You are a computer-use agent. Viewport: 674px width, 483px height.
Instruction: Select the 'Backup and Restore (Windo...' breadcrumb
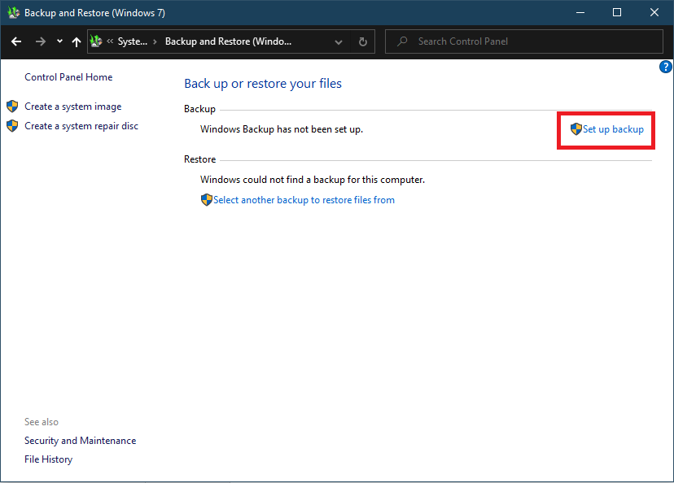click(228, 41)
